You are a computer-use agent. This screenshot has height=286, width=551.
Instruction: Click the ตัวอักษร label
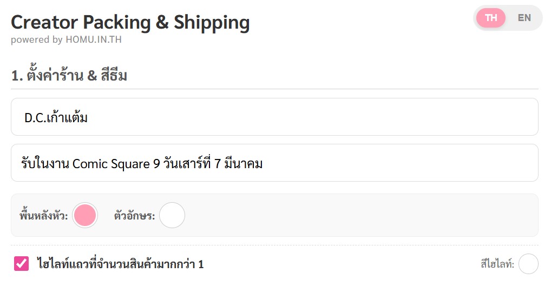pyautogui.click(x=134, y=216)
